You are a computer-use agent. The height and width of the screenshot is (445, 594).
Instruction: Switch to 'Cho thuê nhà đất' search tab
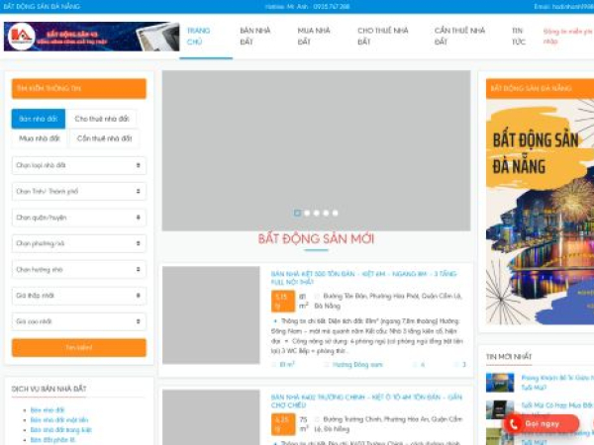102,119
